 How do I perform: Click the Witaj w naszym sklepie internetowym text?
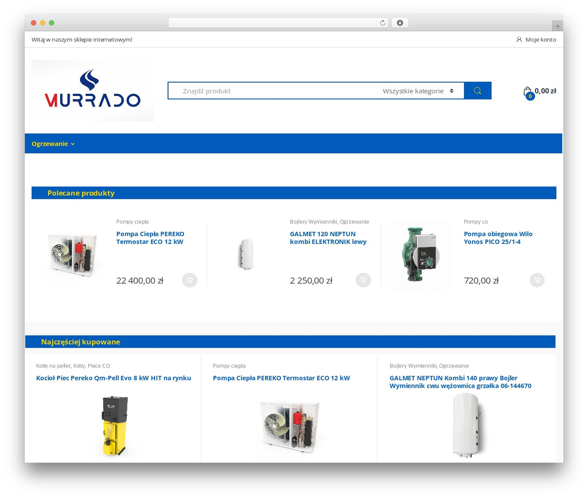pos(82,40)
